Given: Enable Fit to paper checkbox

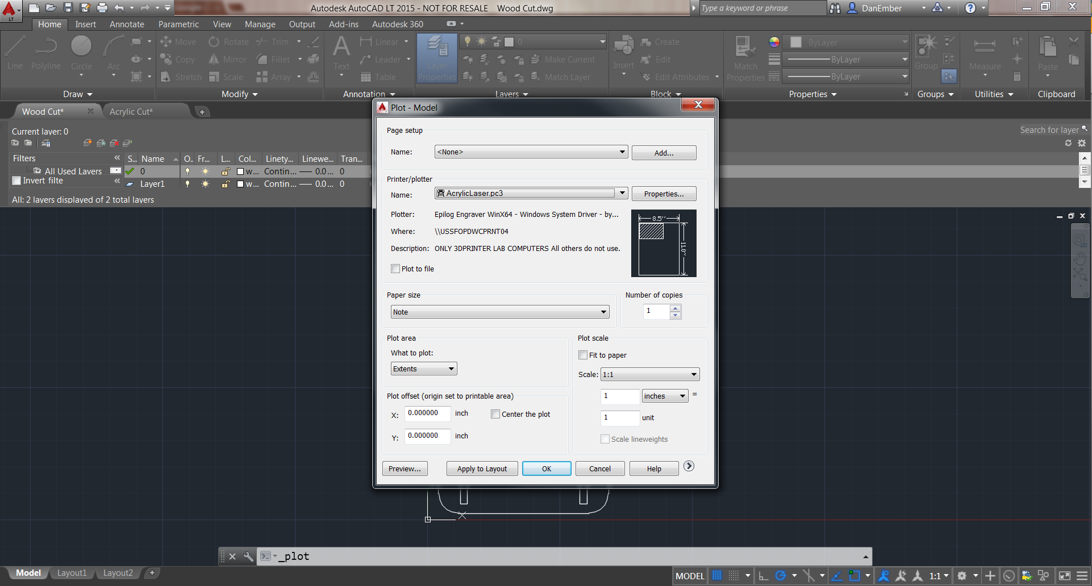Looking at the screenshot, I should pos(583,355).
